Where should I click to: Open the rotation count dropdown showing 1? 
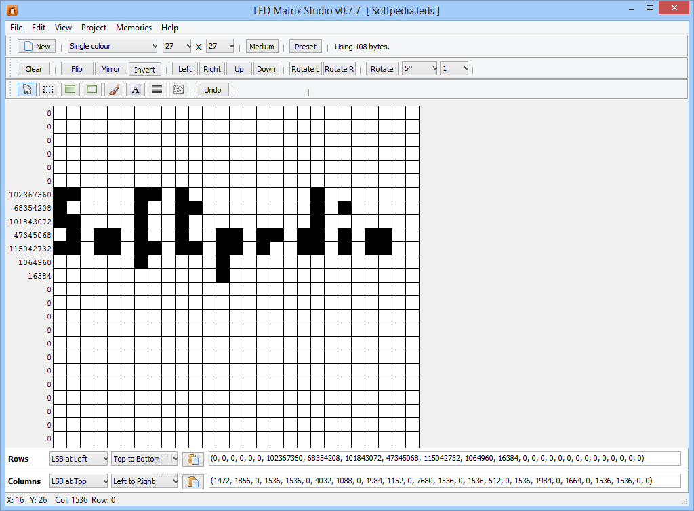click(x=454, y=68)
